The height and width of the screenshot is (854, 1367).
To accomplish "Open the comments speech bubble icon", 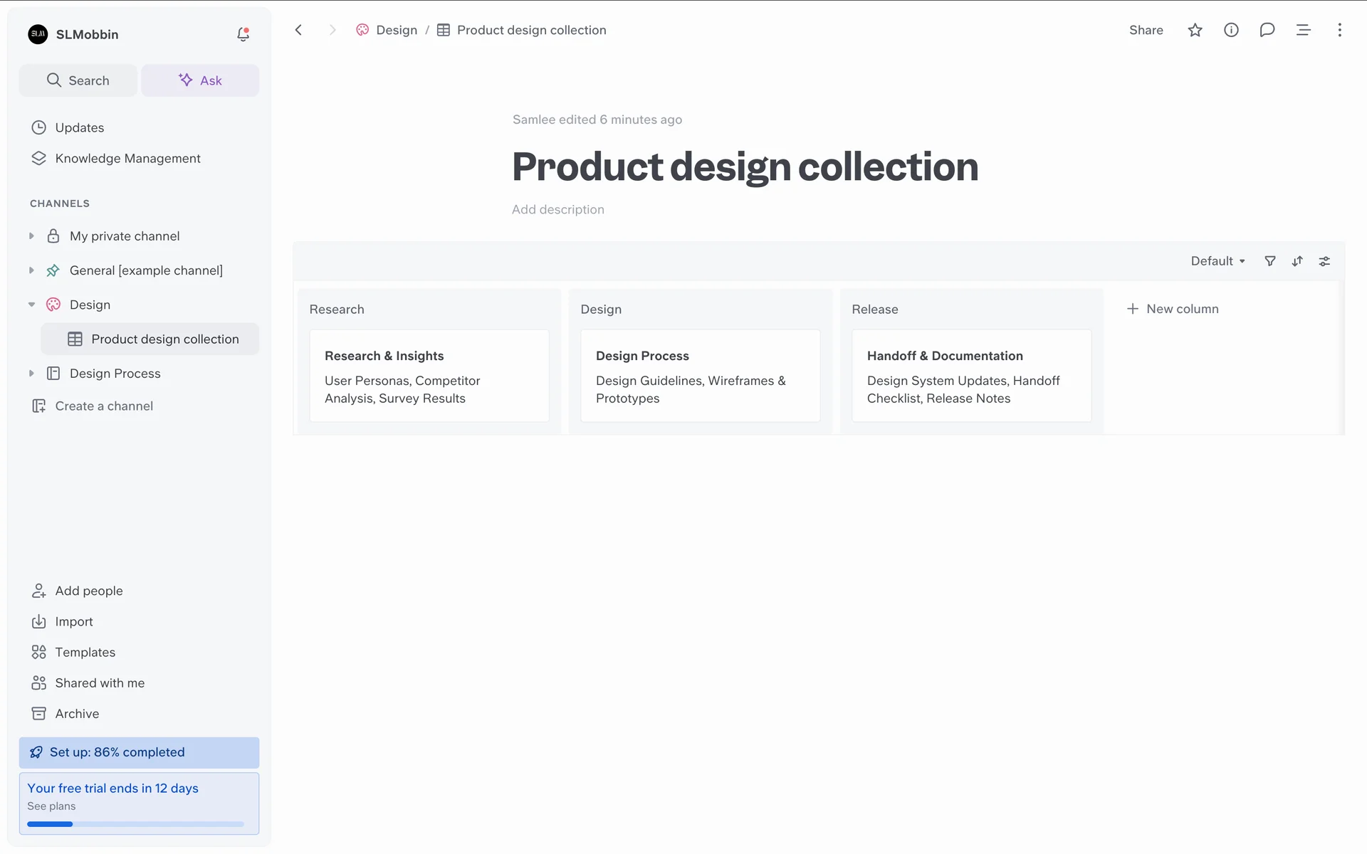I will point(1267,30).
